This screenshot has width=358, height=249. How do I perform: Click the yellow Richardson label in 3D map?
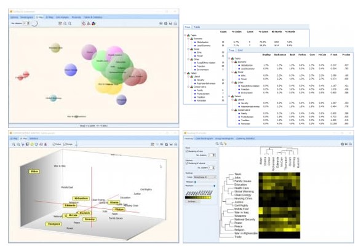click(x=81, y=199)
